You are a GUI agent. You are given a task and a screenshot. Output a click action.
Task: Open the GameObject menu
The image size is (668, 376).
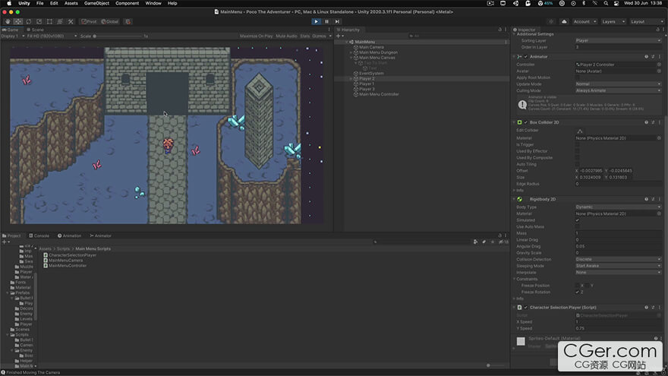tap(96, 3)
